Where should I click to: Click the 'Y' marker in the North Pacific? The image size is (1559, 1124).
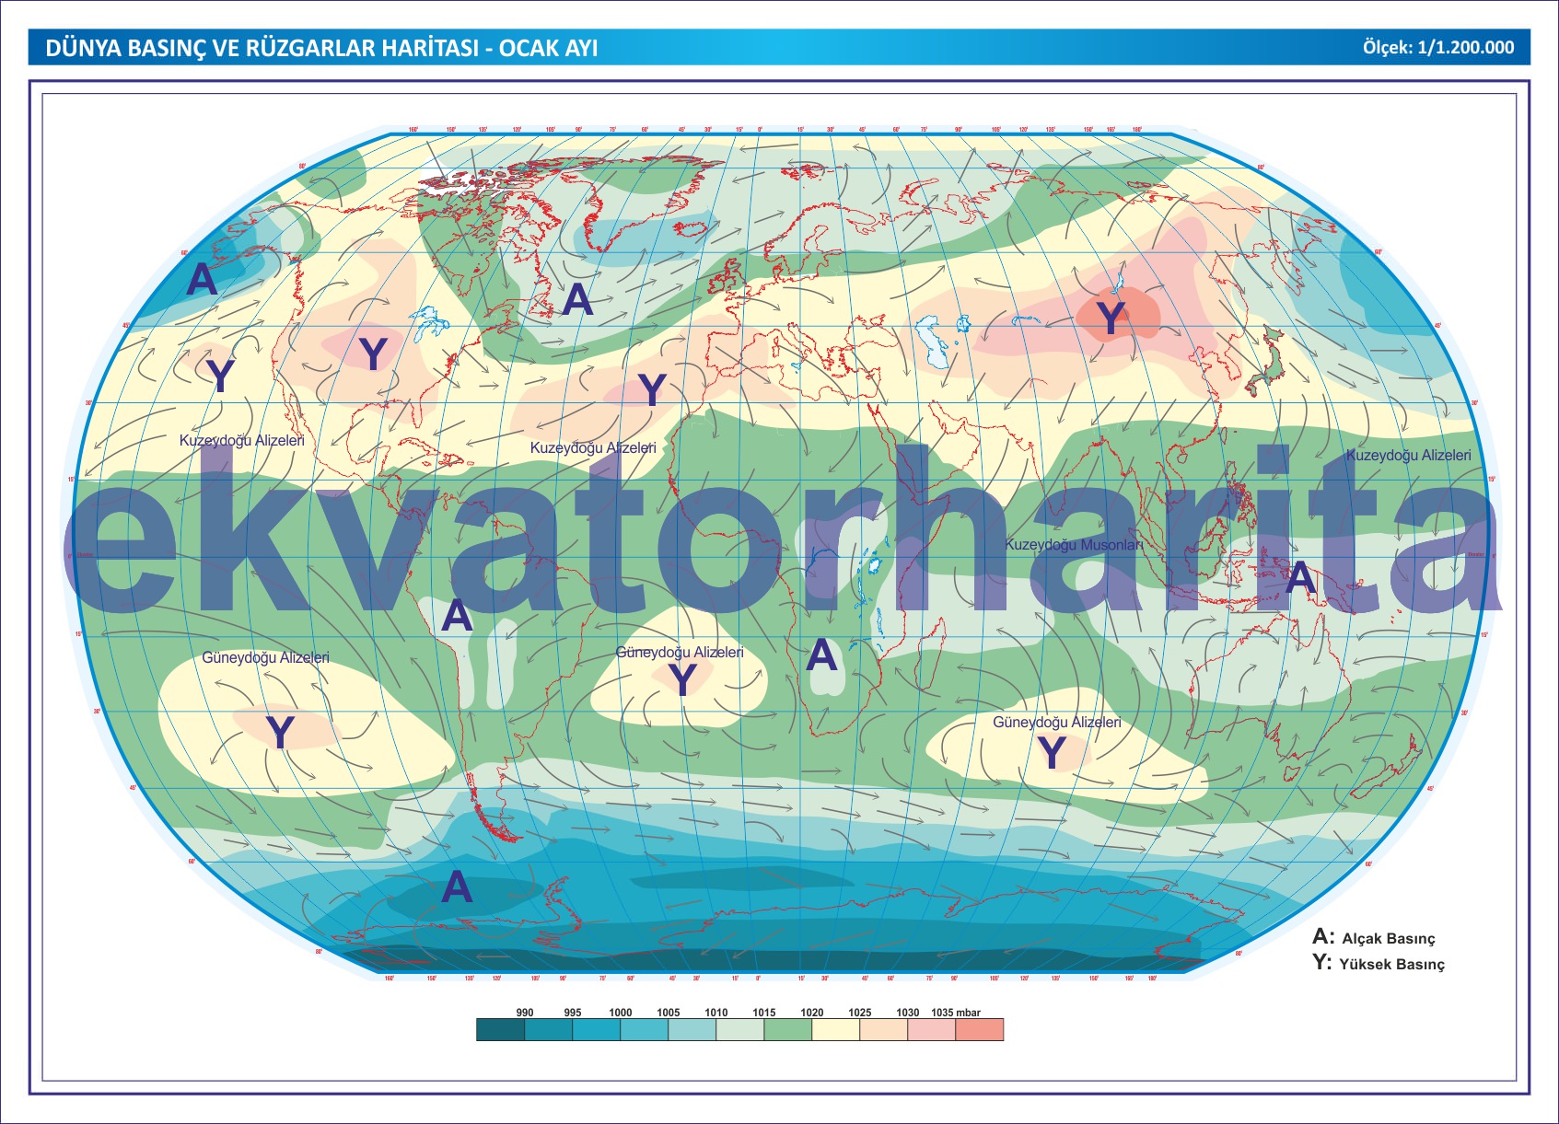[220, 376]
